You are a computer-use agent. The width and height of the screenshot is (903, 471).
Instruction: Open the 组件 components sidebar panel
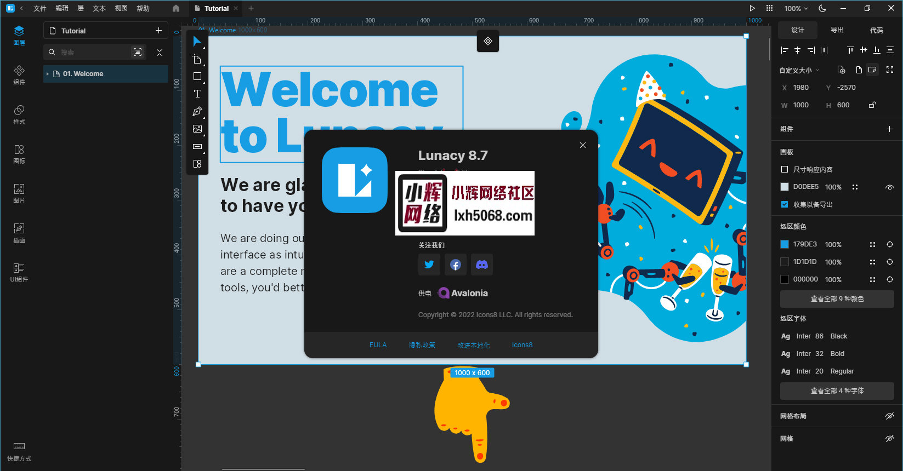coord(19,74)
